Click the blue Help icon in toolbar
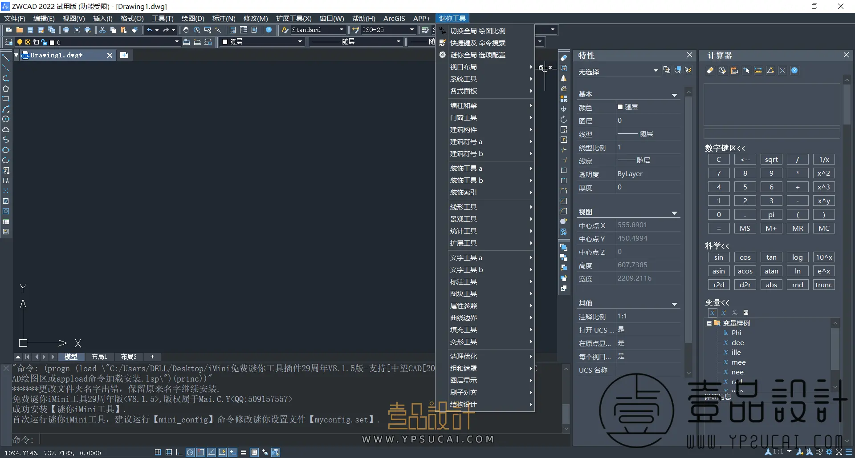This screenshot has height=458, width=855. click(x=269, y=30)
